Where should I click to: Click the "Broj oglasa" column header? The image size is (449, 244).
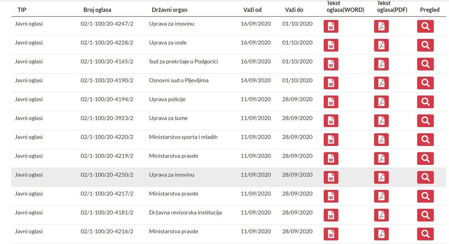97,10
